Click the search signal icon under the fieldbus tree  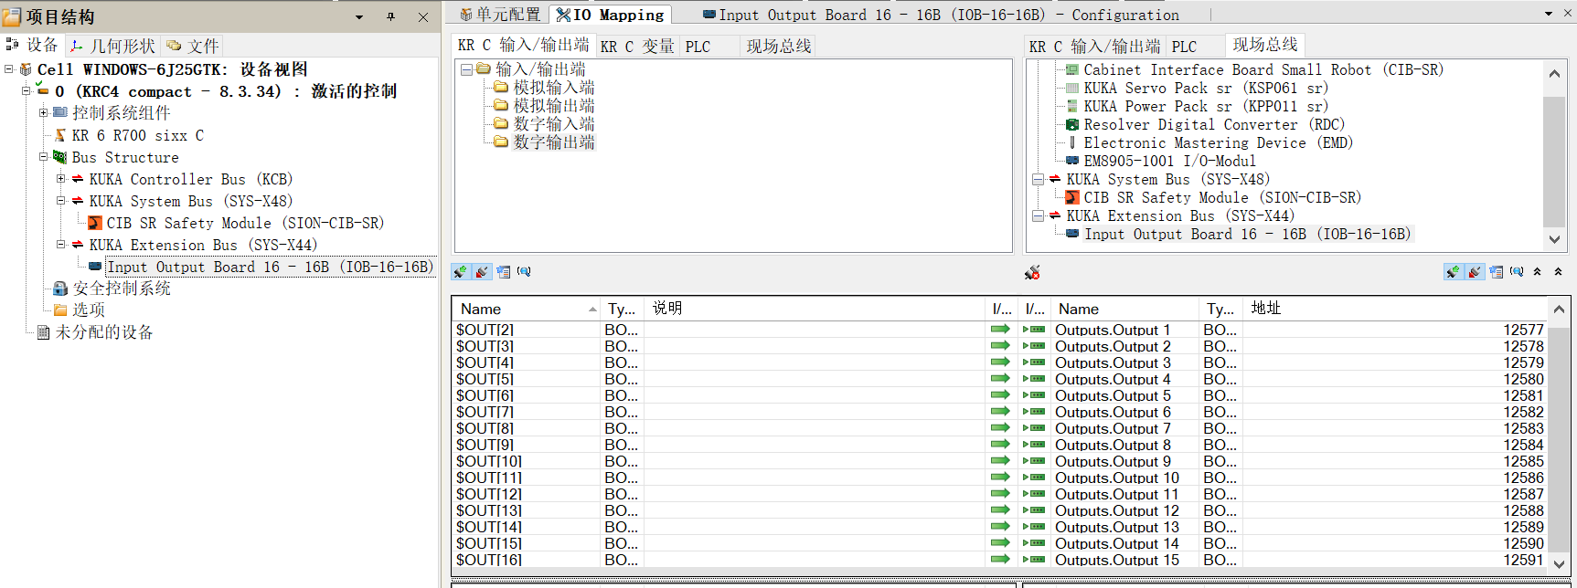pyautogui.click(x=1517, y=272)
